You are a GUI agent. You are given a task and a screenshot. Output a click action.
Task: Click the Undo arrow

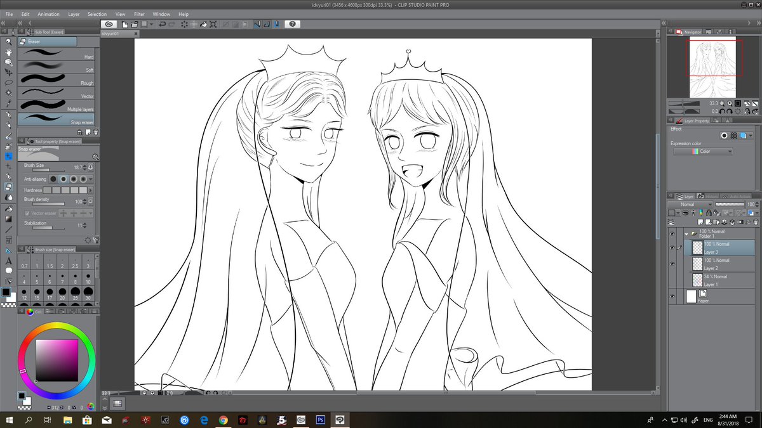pyautogui.click(x=162, y=24)
